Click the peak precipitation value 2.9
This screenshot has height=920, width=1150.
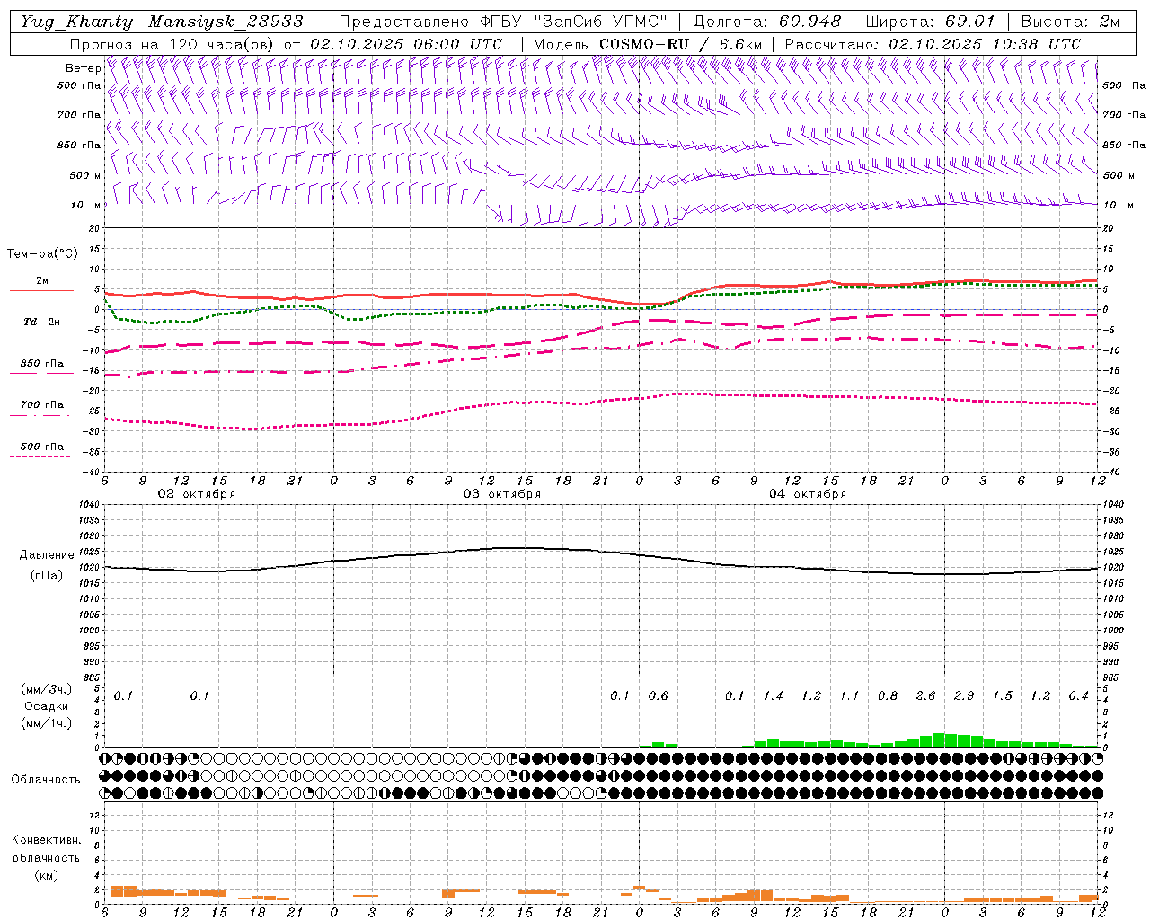click(x=964, y=695)
